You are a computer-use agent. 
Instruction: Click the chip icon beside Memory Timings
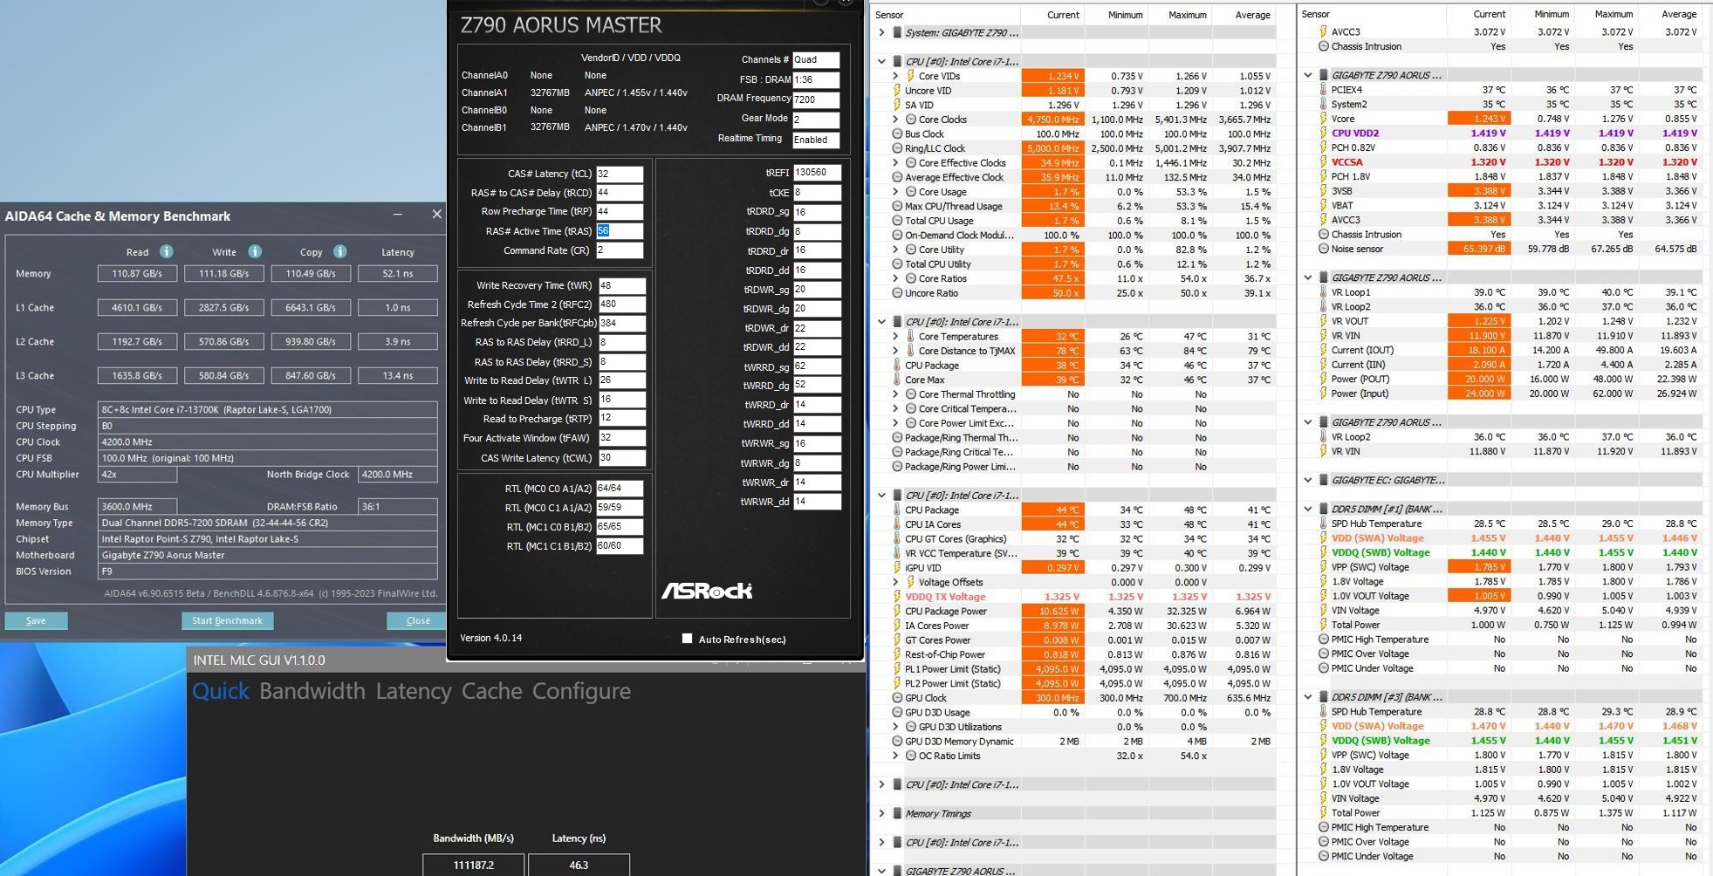pyautogui.click(x=896, y=813)
